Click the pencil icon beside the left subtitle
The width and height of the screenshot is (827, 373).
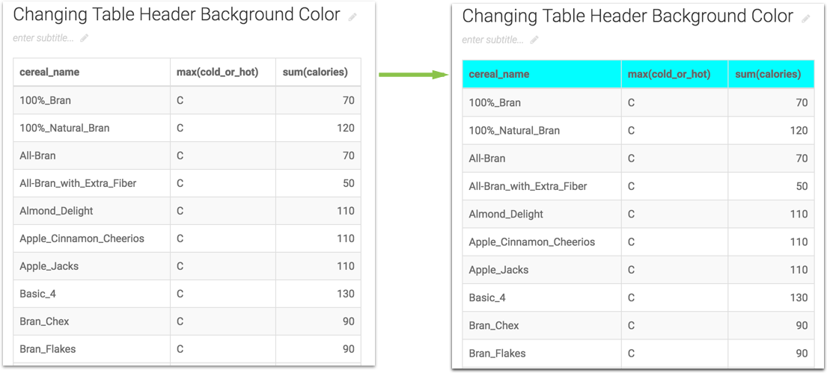(85, 38)
